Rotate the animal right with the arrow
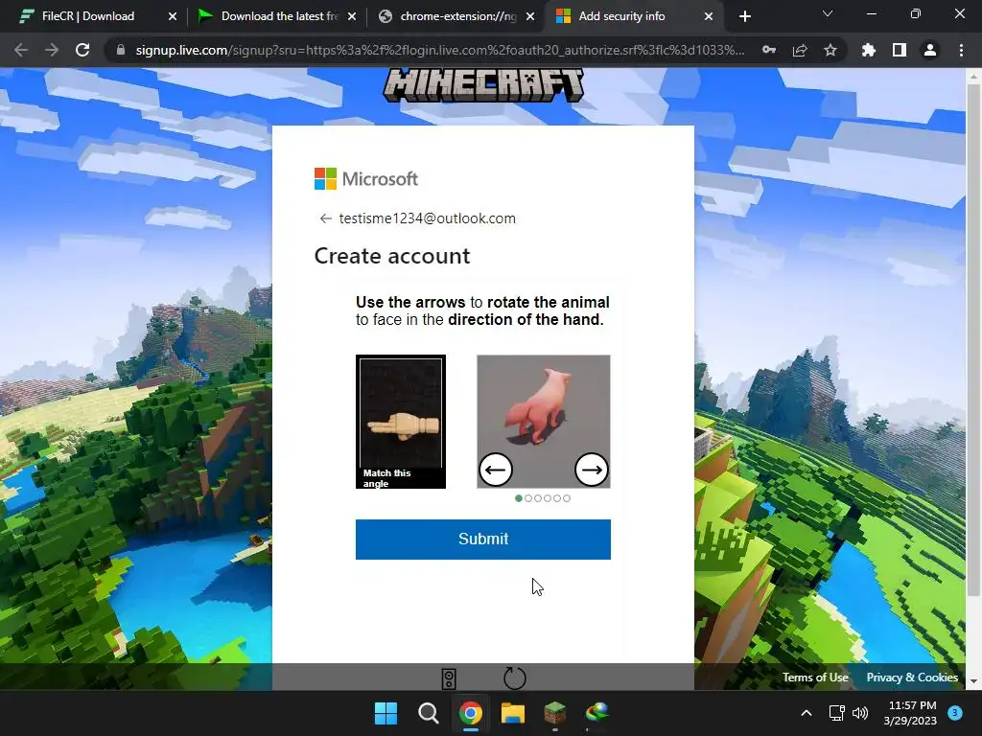This screenshot has width=982, height=736. pos(591,470)
